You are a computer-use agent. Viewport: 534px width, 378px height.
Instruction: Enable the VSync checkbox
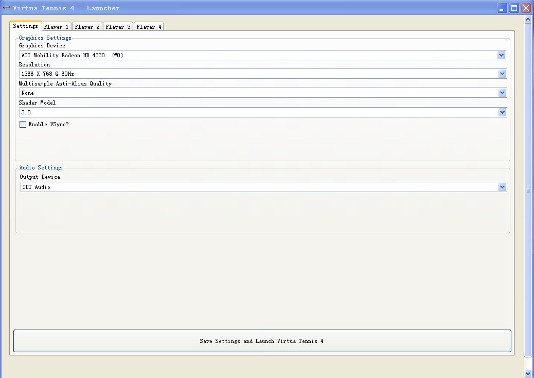(x=23, y=124)
